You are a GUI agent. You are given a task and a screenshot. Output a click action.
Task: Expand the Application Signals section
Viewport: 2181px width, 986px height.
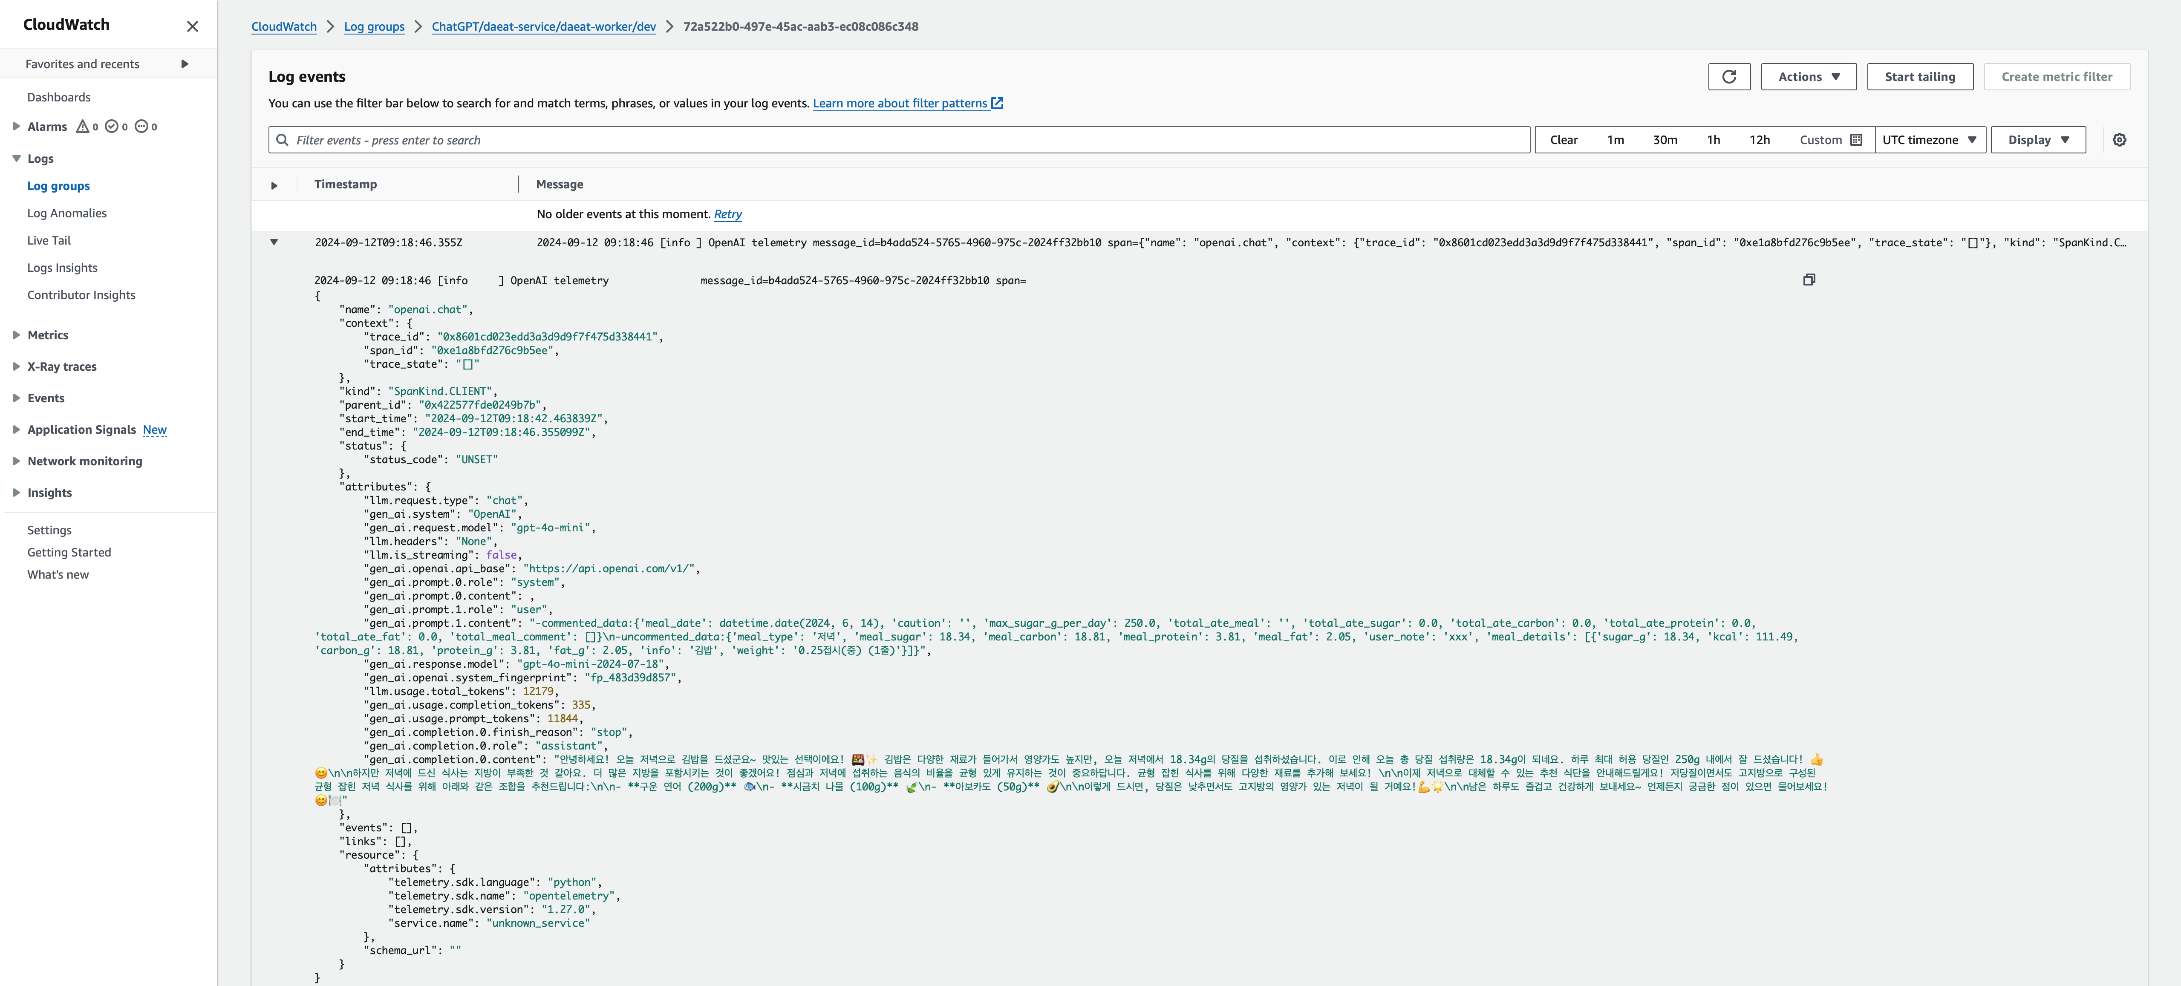(16, 430)
